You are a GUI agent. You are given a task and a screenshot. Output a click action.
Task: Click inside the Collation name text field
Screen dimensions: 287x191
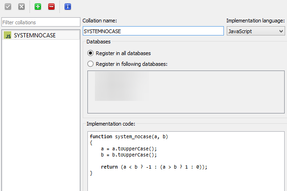[x=153, y=31]
